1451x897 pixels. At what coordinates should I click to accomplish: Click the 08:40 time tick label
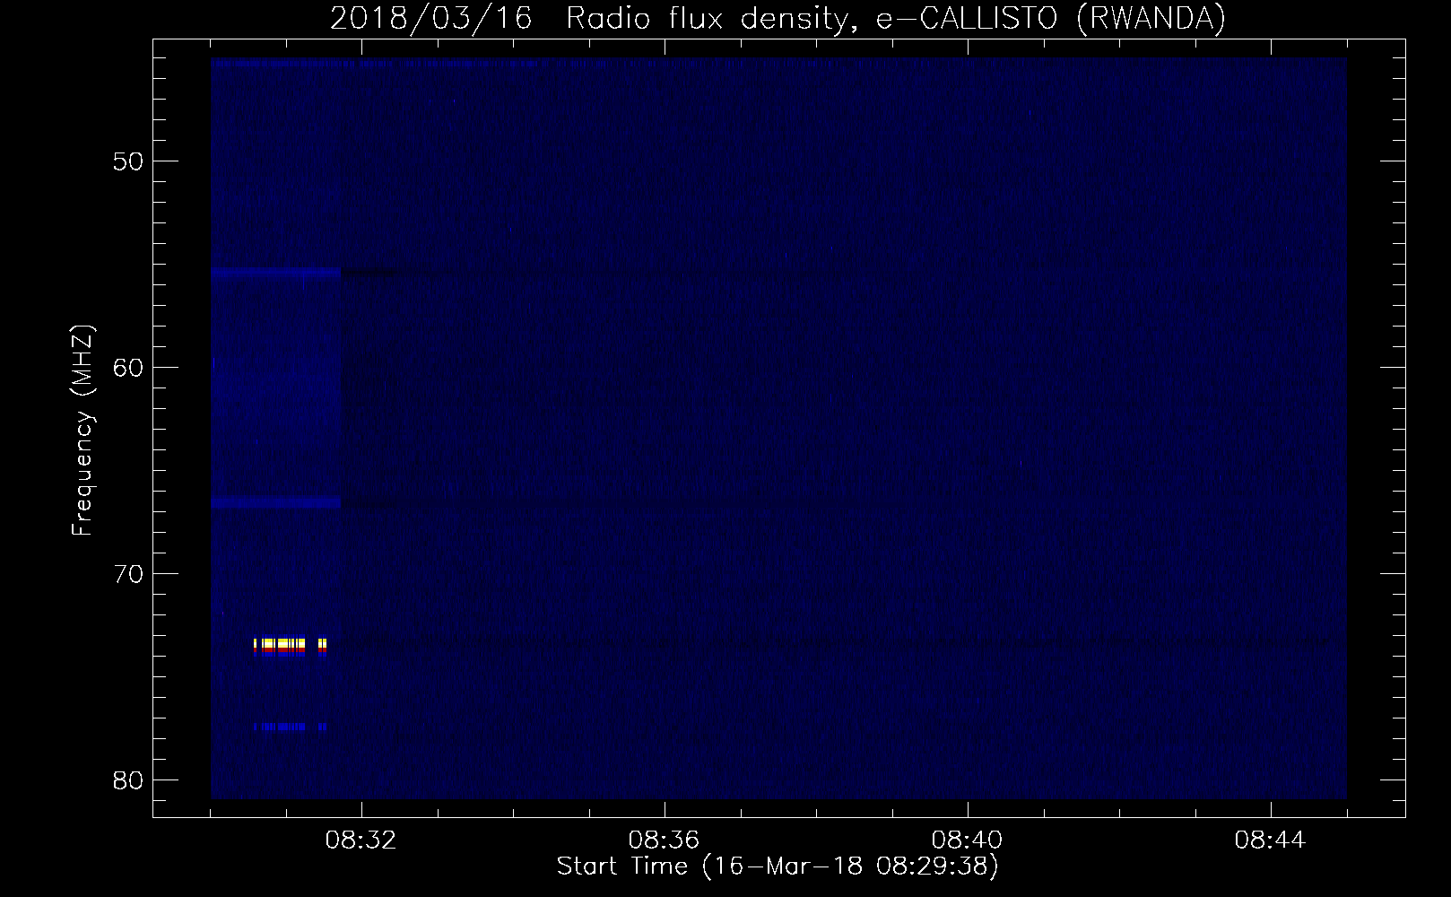[968, 840]
